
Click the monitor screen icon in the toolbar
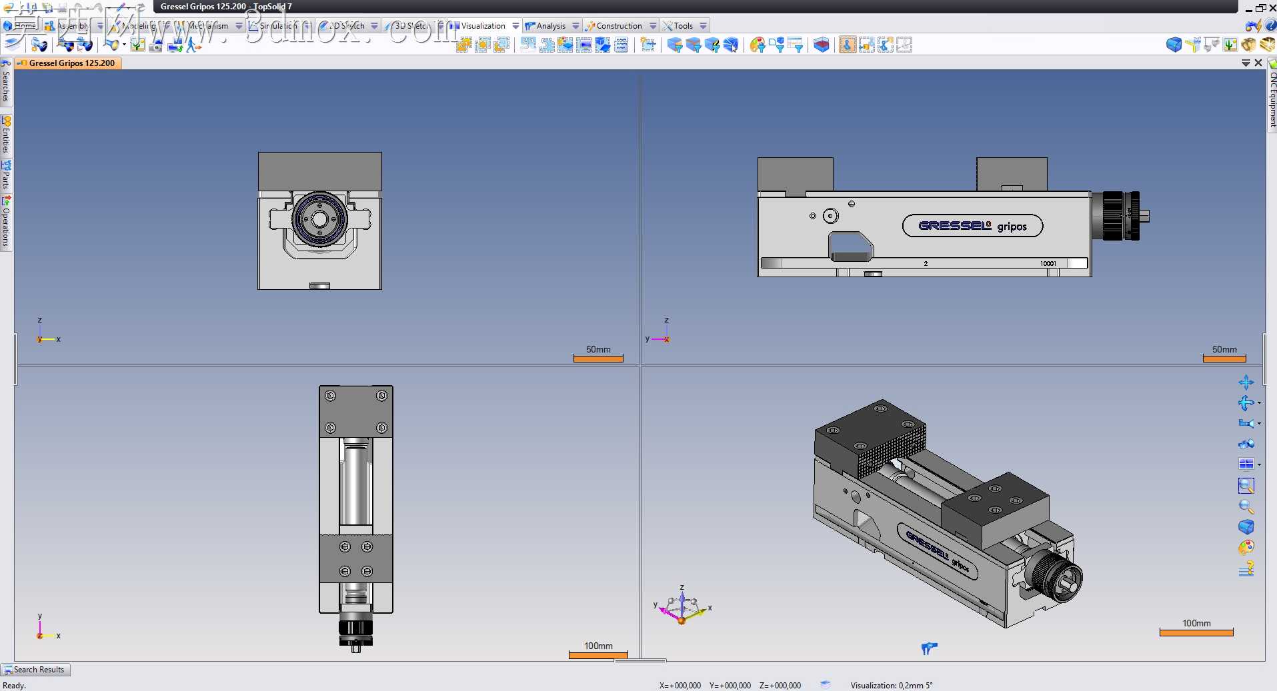point(583,45)
